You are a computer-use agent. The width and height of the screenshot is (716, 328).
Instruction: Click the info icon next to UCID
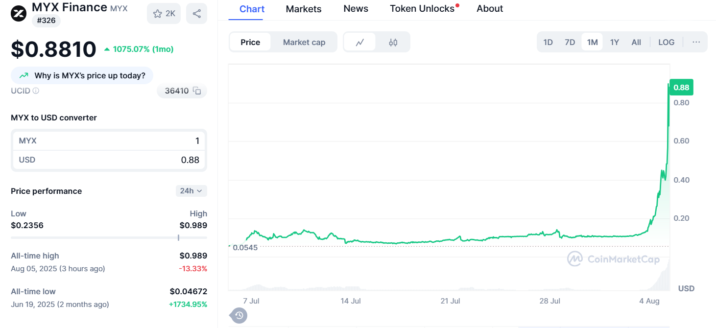[34, 91]
